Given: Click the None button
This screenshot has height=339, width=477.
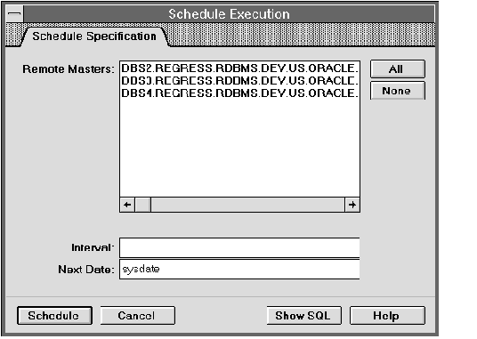Looking at the screenshot, I should pos(397,91).
